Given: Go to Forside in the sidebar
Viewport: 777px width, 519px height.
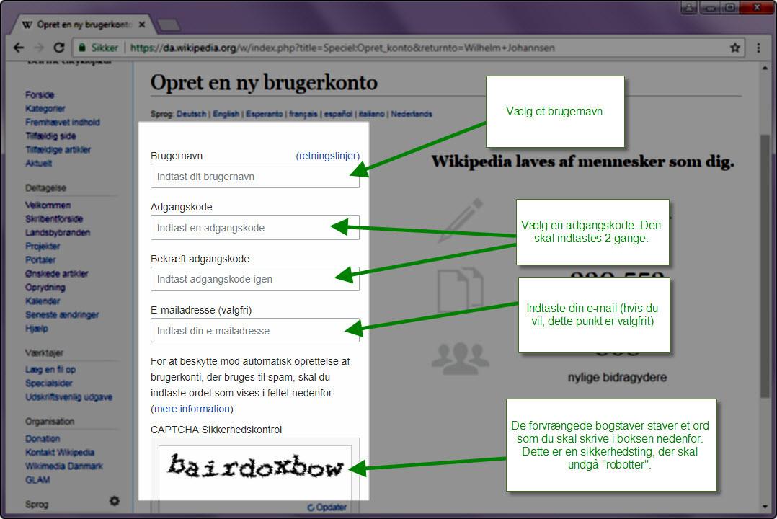Looking at the screenshot, I should pos(40,94).
